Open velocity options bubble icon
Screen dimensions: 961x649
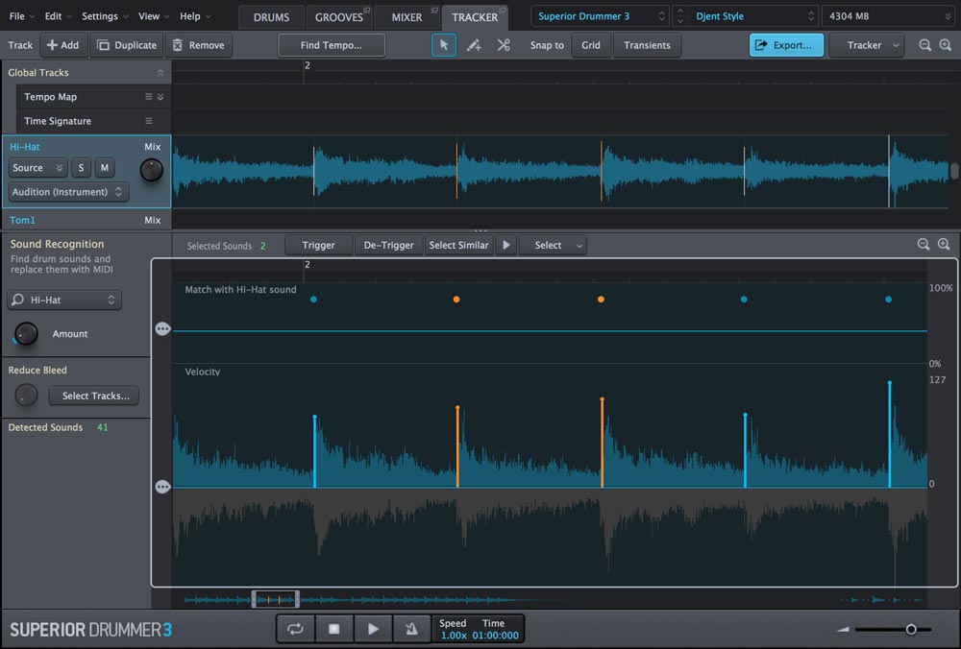tap(162, 487)
